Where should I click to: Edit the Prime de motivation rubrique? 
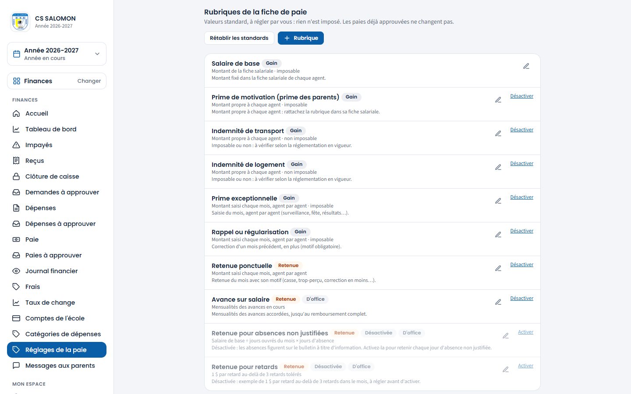(x=498, y=100)
